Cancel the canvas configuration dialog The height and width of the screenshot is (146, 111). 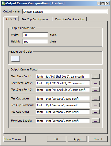98,139
